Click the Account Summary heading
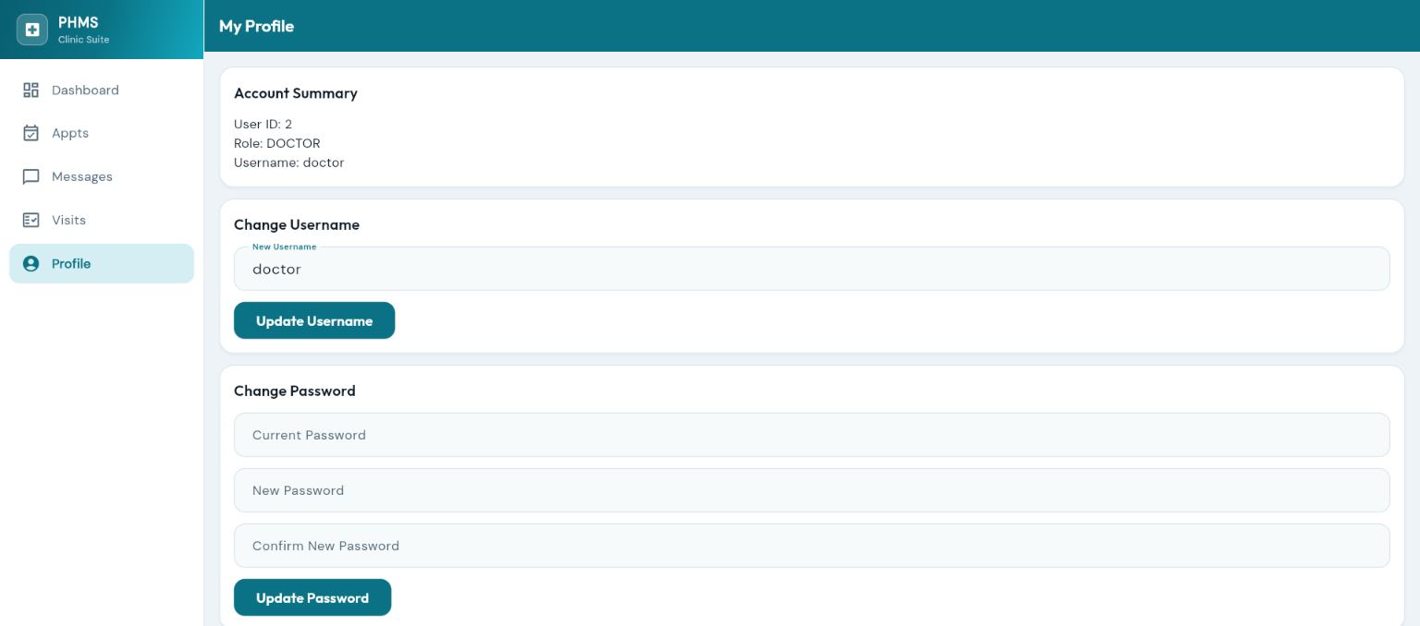 (296, 93)
